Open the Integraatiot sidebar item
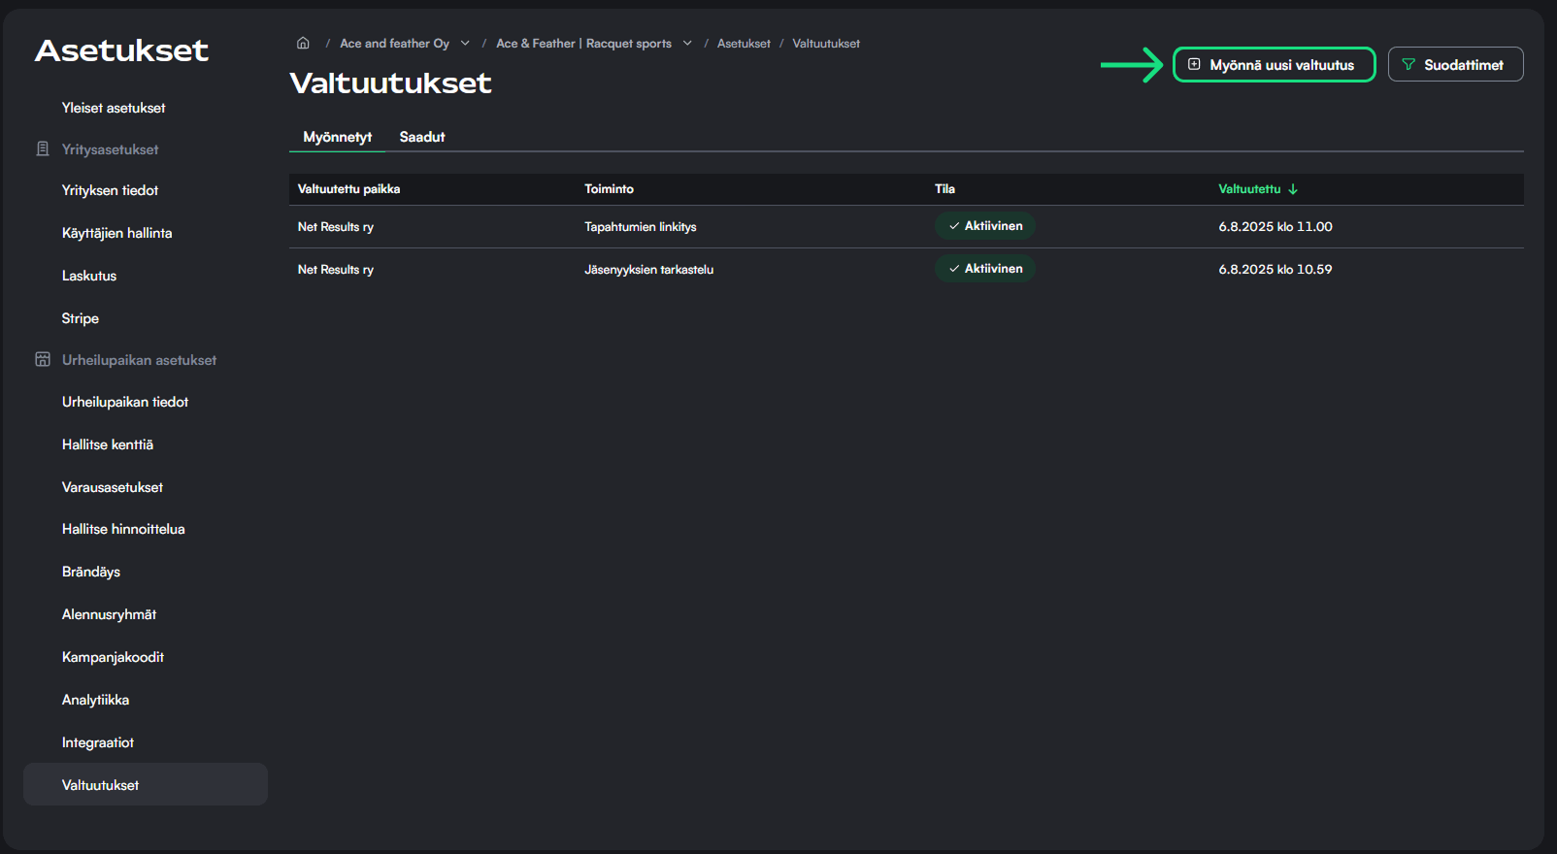Screen dimensions: 1557x854 click(x=98, y=742)
